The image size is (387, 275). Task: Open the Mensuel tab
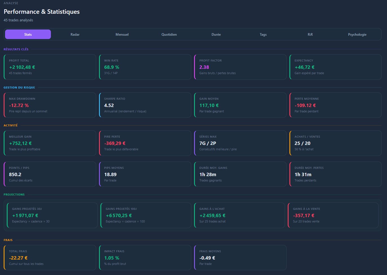pyautogui.click(x=122, y=34)
